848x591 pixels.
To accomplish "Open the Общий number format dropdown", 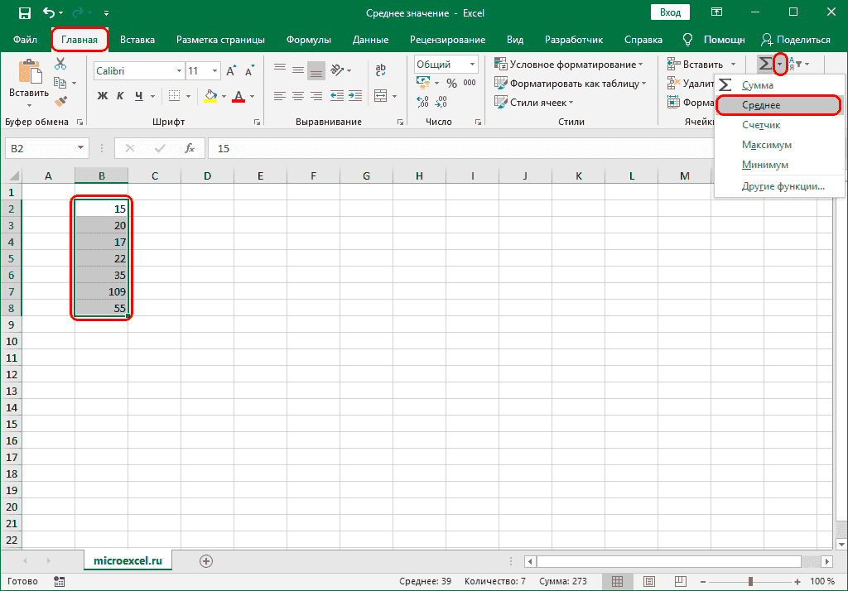I will (472, 65).
